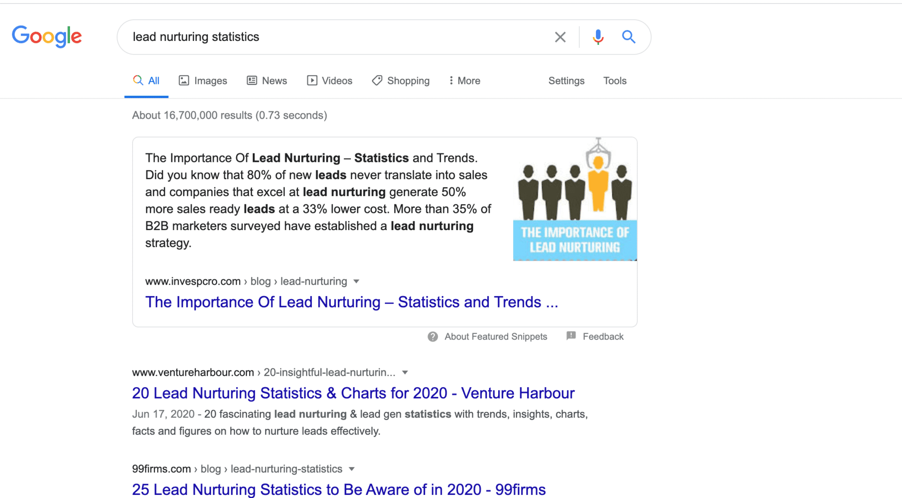The width and height of the screenshot is (902, 498).
Task: Switch to the Videos tab
Action: 329,81
